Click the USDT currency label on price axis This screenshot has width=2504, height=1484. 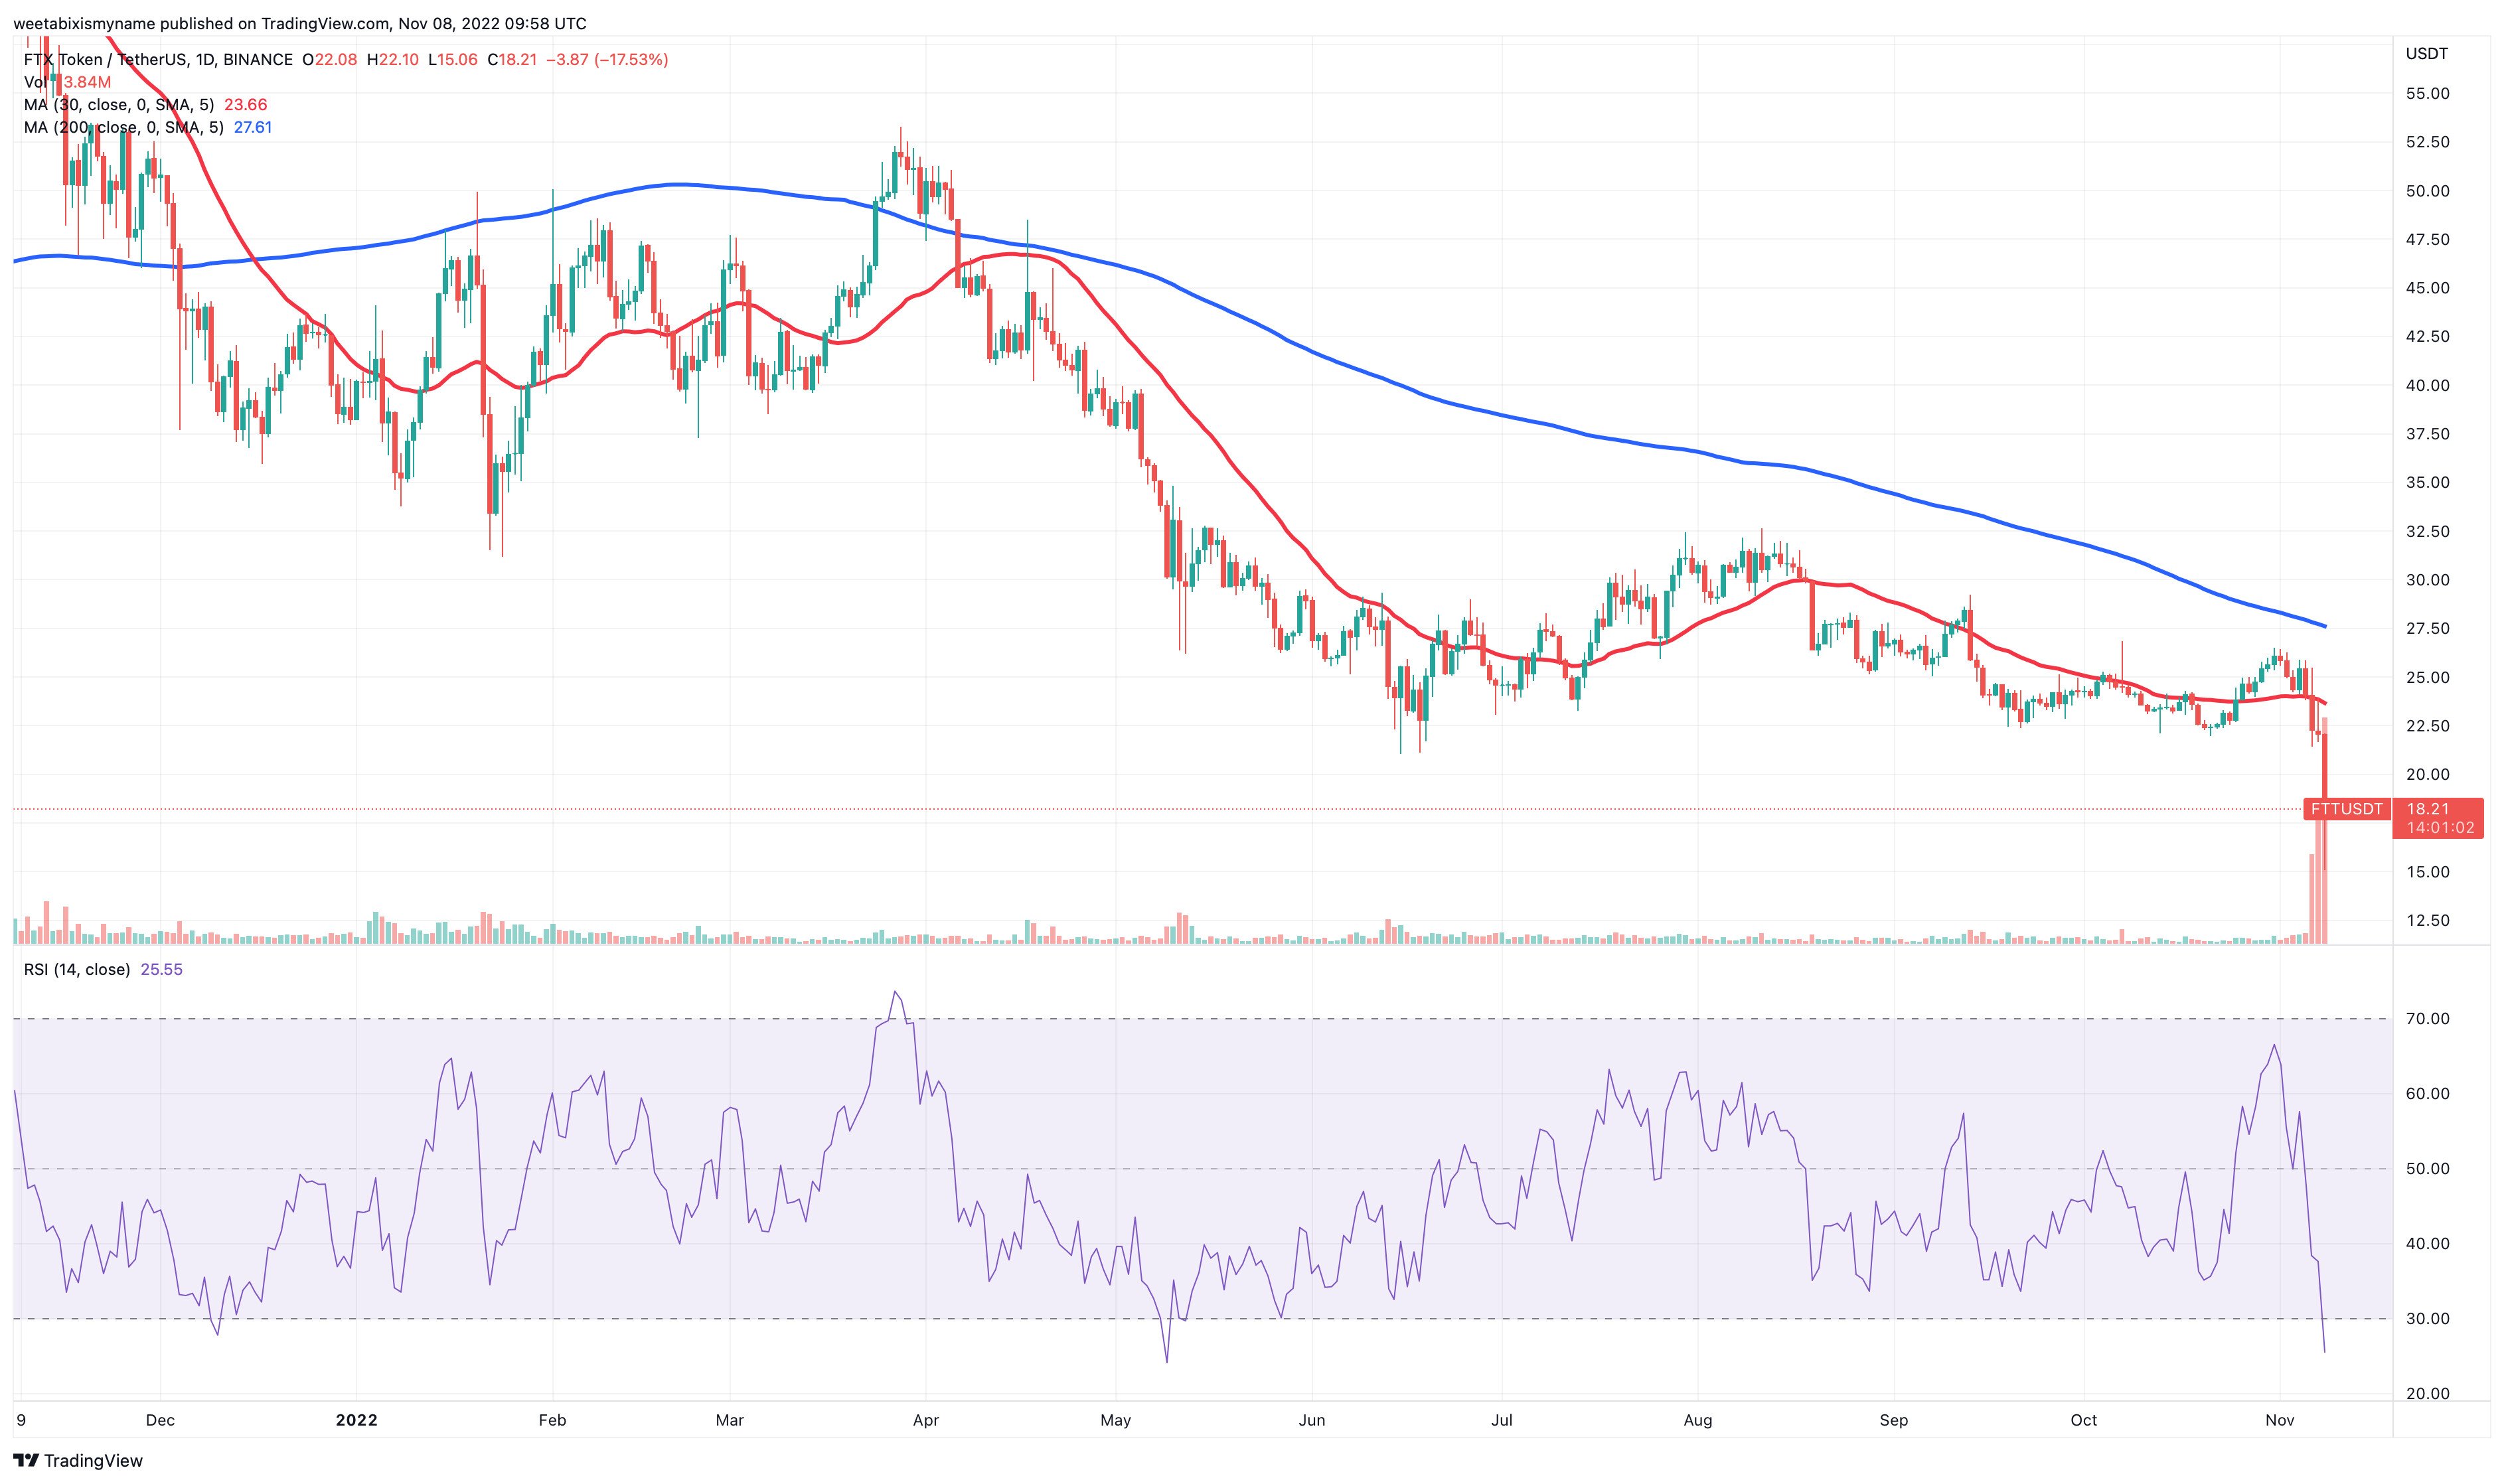(x=2426, y=54)
